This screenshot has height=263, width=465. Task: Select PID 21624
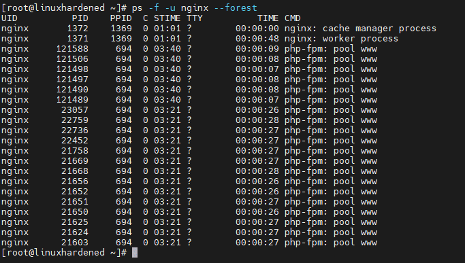coord(75,232)
